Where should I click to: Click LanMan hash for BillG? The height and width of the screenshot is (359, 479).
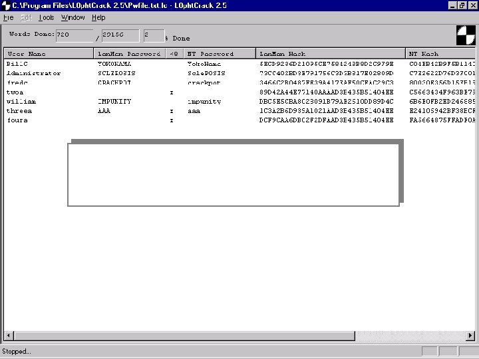tap(327, 64)
